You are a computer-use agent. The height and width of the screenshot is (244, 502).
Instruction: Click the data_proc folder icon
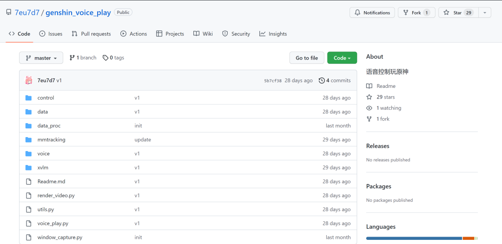tap(28, 126)
